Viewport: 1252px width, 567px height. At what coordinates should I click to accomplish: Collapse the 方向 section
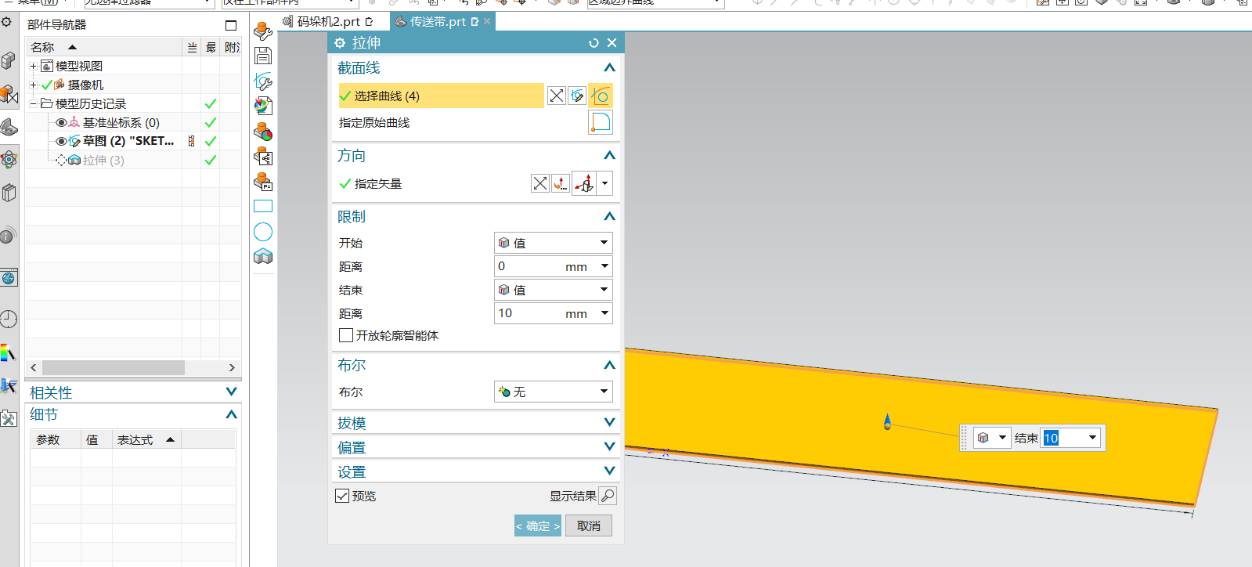tap(609, 155)
